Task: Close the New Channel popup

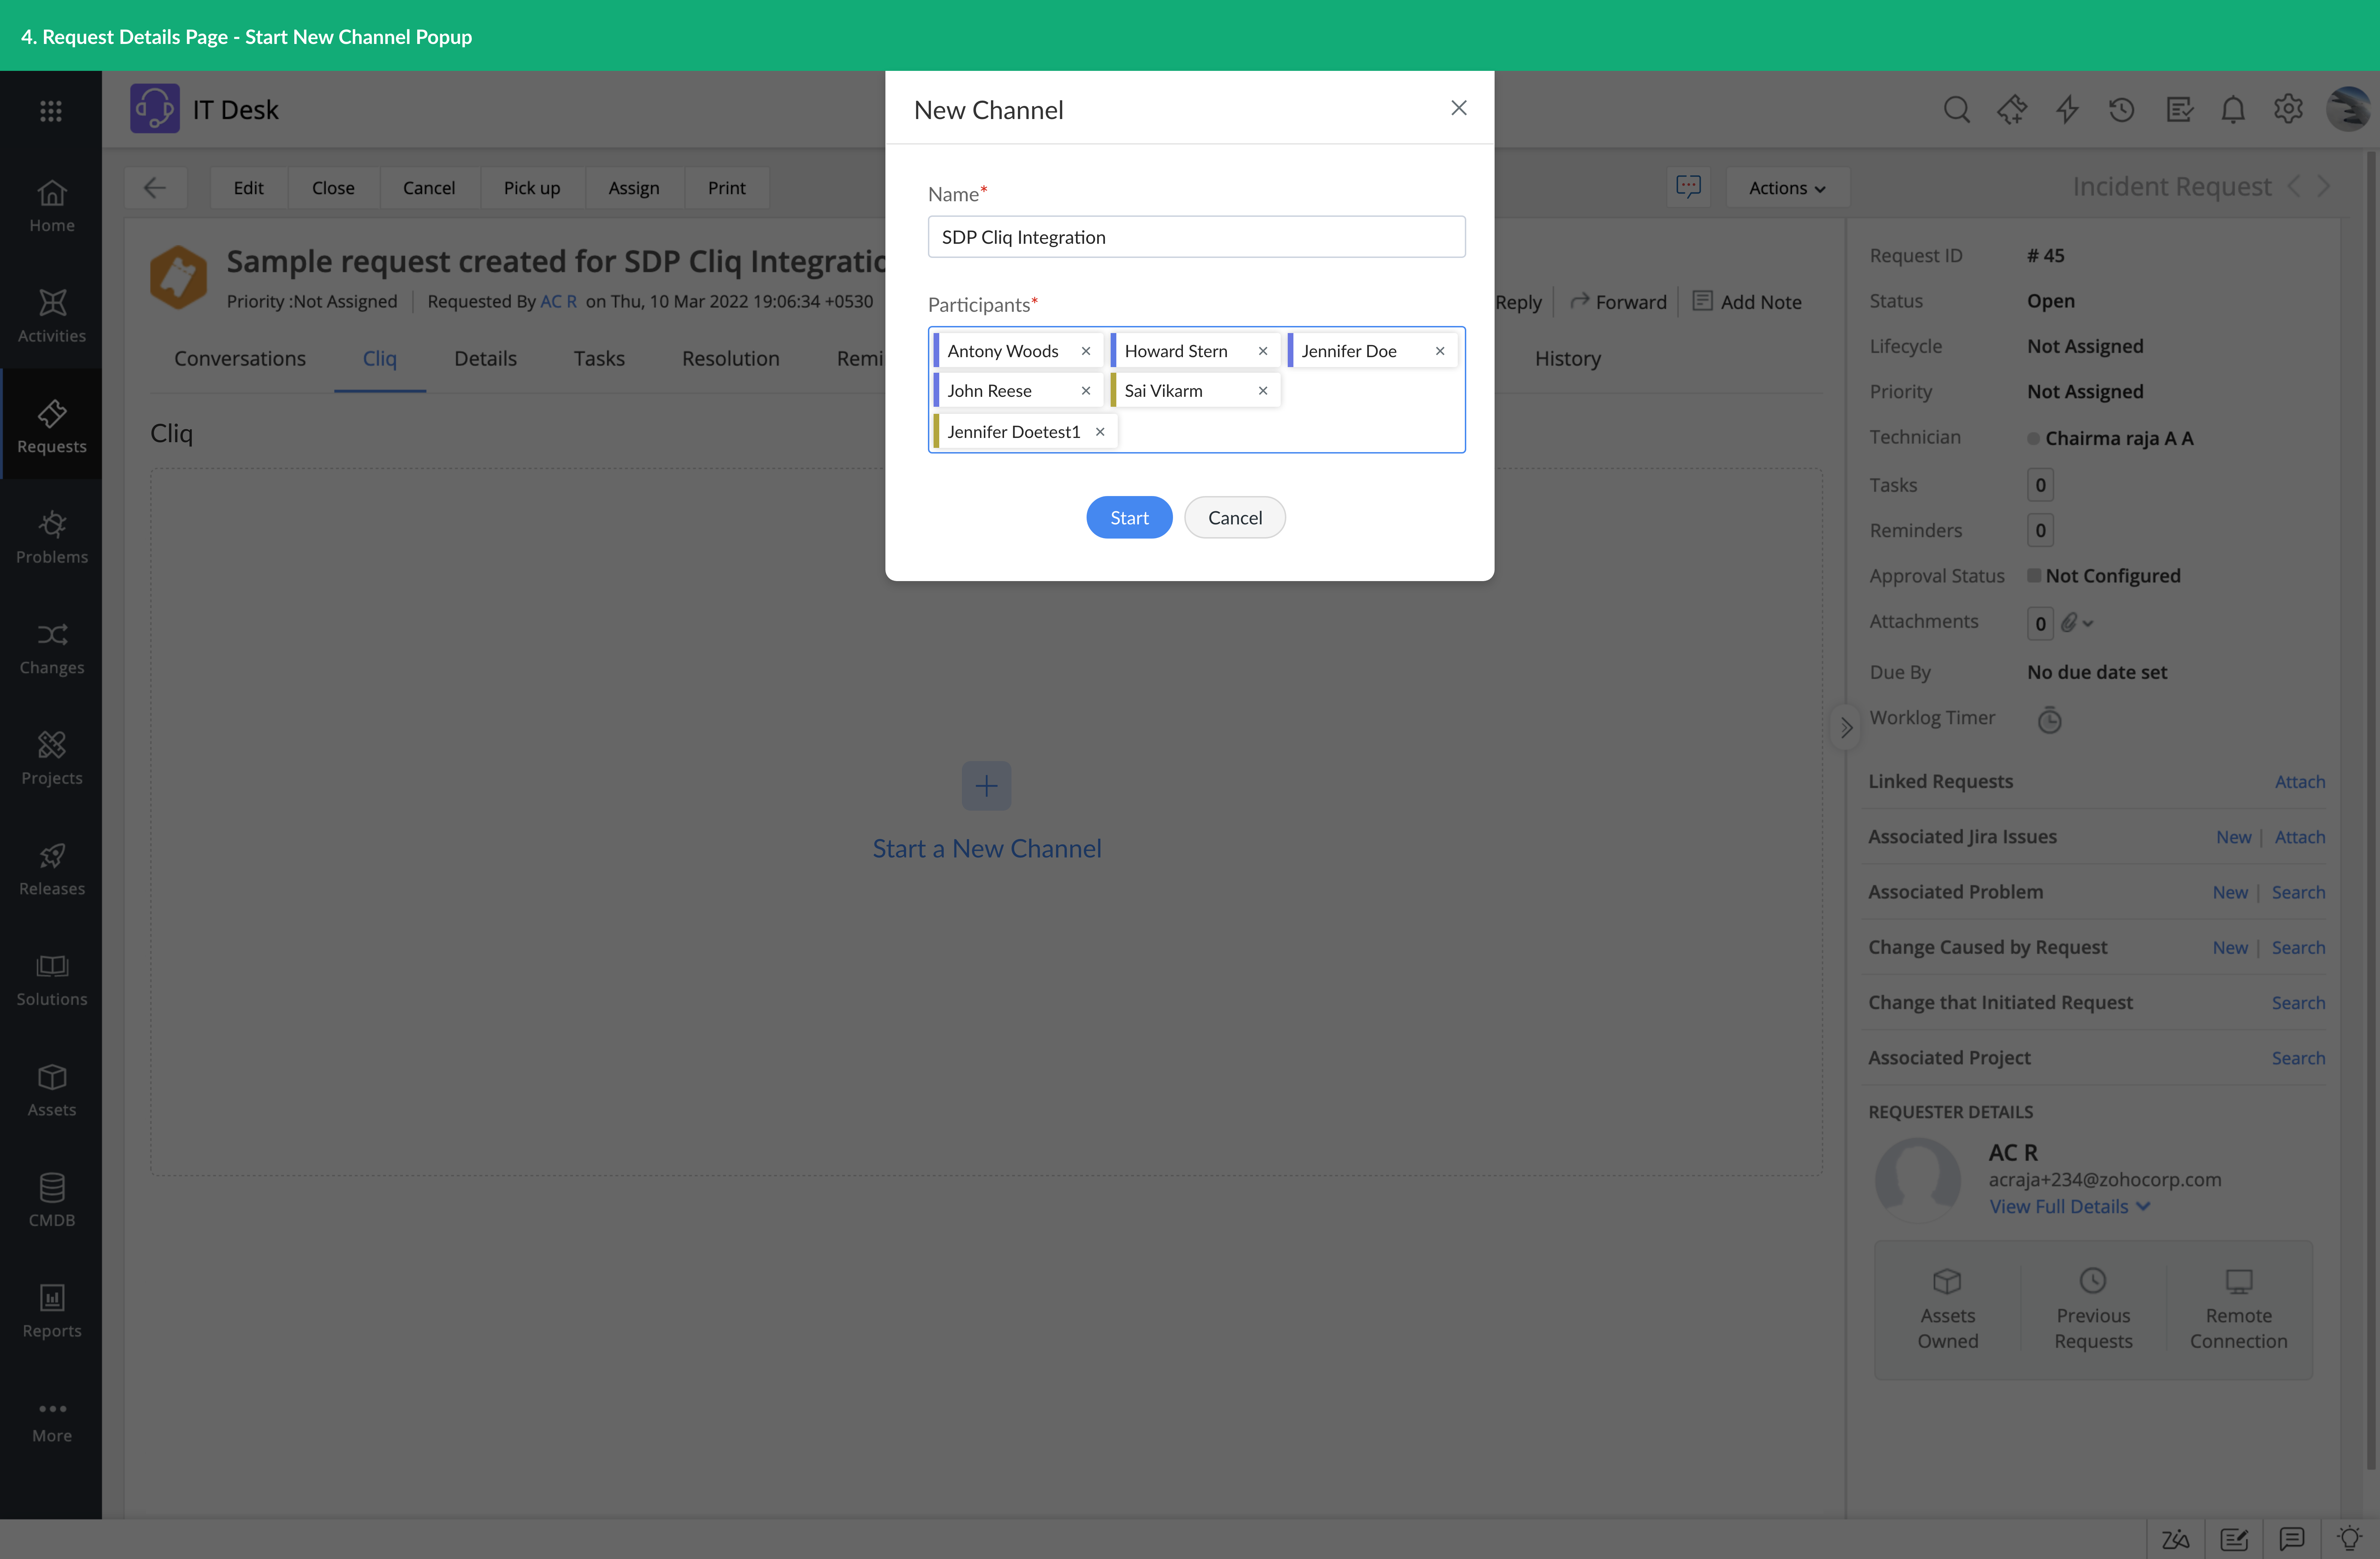Action: coord(1459,108)
